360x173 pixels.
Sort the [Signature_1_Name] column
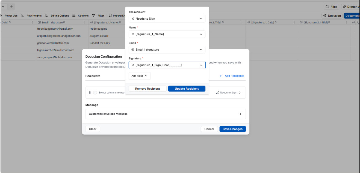click(120, 22)
